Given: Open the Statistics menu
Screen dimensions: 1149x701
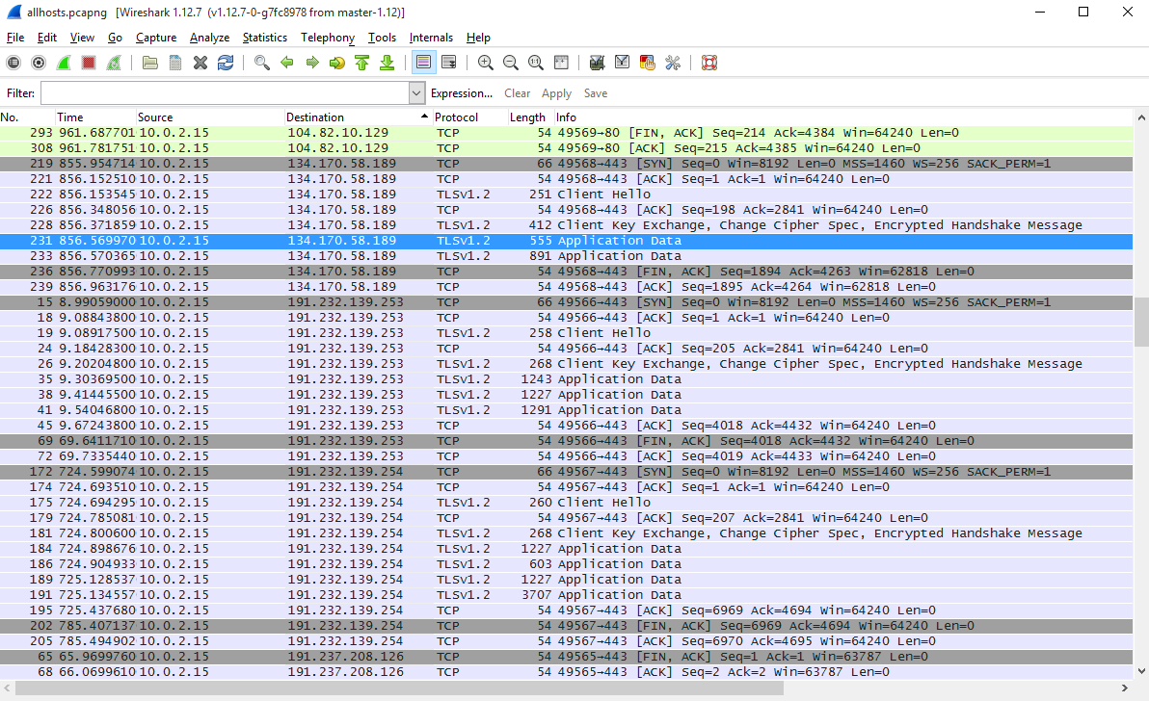Looking at the screenshot, I should click(264, 38).
